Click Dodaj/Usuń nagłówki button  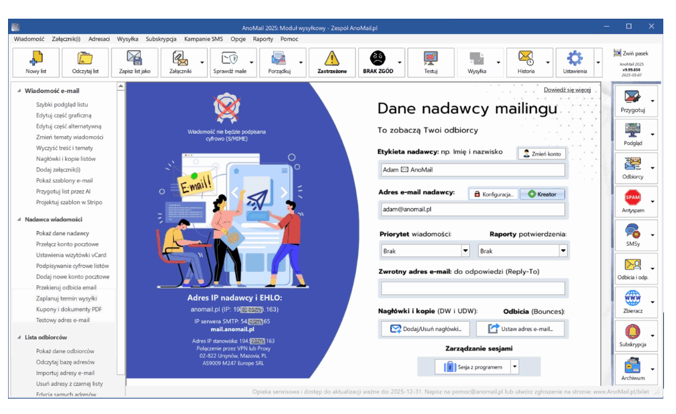pos(426,329)
